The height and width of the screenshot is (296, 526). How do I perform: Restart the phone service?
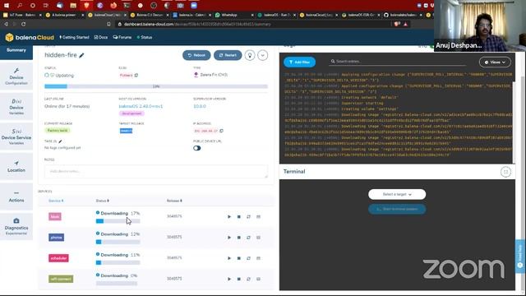[248, 238]
